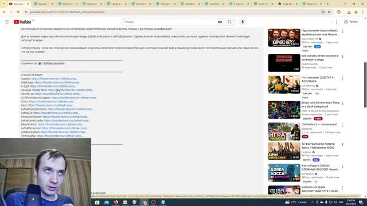Go back with the browser back arrow
367x206 pixels.
5,12
